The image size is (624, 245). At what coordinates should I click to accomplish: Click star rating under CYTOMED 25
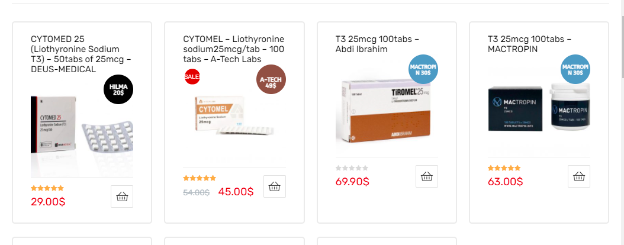tap(47, 188)
